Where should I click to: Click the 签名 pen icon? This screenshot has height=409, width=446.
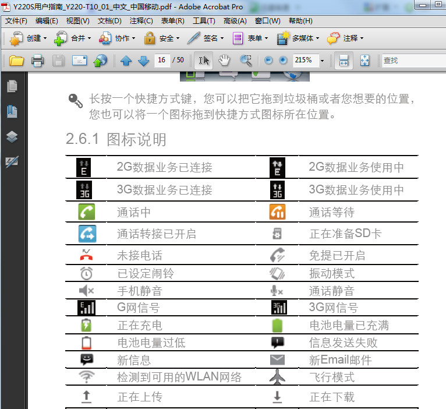[193, 38]
